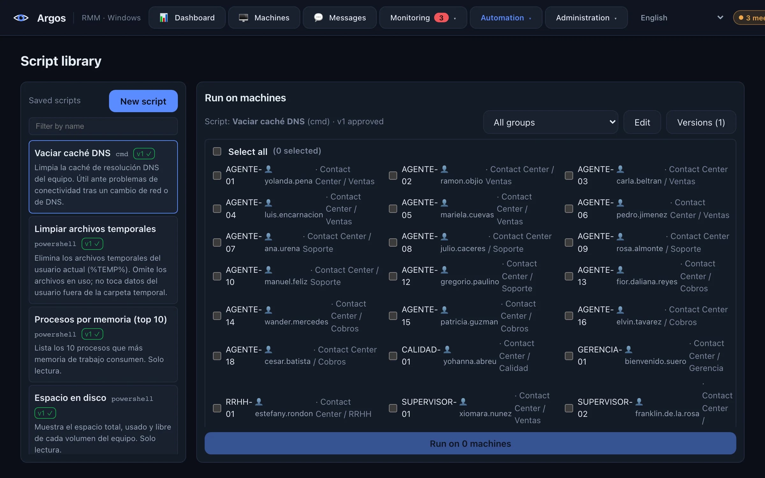
Task: Click user name estefany.rondon
Action: click(x=284, y=414)
